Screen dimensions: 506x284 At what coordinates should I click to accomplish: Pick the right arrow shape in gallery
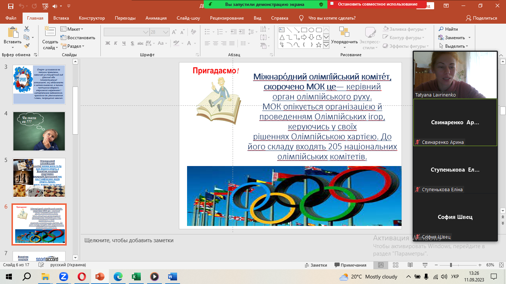click(304, 37)
